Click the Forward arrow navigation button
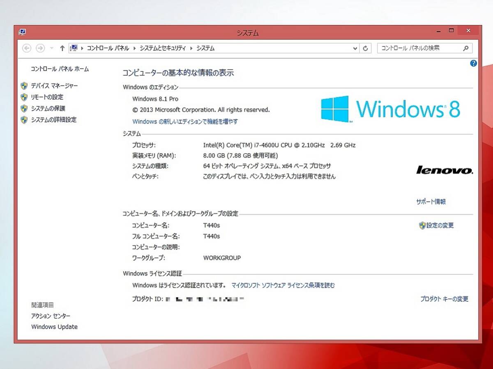This screenshot has height=369, width=493. click(40, 48)
